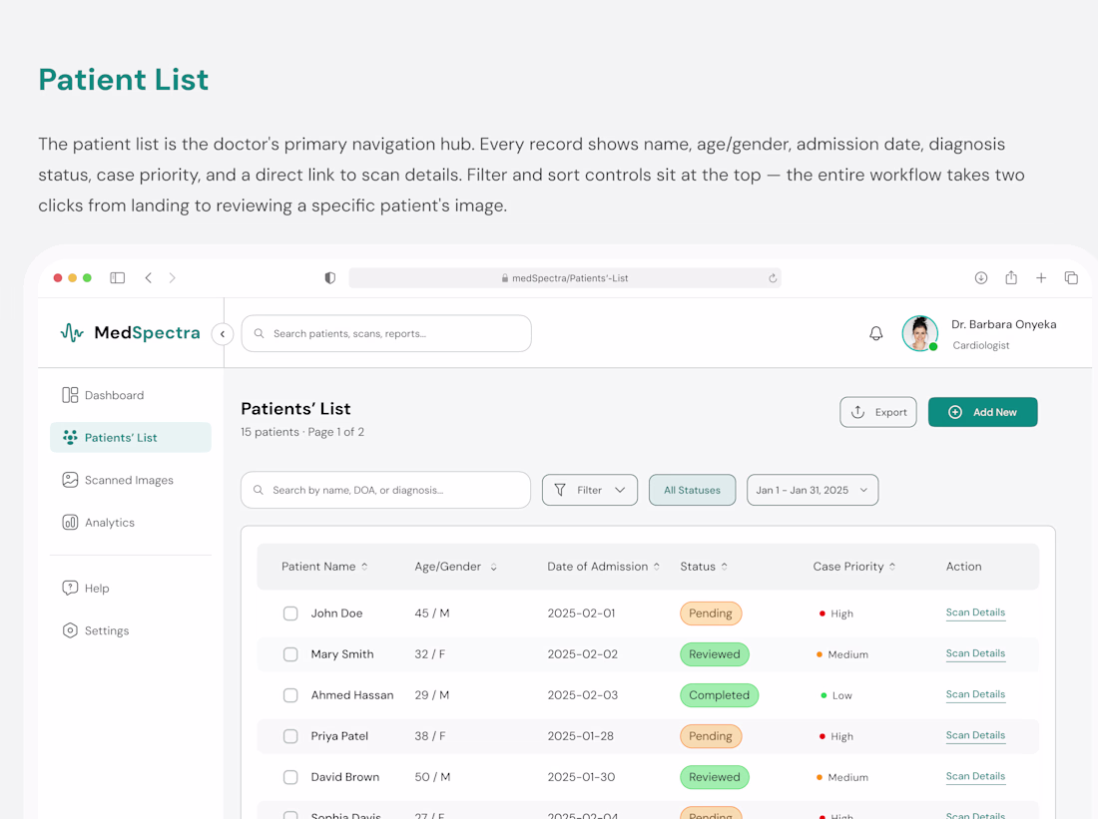Click the medSpectra/Patients'-List address bar
This screenshot has height=819, width=1098.
[x=565, y=278]
